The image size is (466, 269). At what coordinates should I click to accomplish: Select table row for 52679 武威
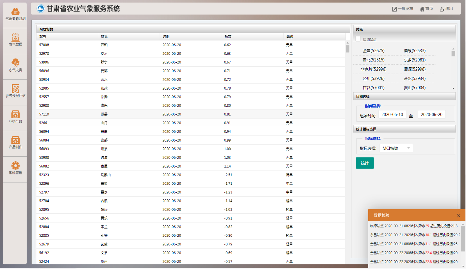coord(191,244)
